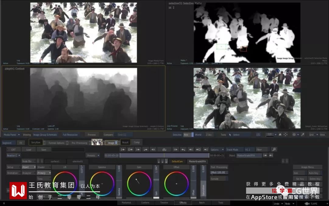This screenshot has width=329, height=206.
Task: Click the right nav arrow right of MasterGradeSFX4 tab
Action: [x=287, y=161]
